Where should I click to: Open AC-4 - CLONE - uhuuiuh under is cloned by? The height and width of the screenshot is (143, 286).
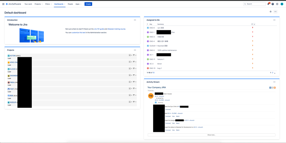(162, 100)
